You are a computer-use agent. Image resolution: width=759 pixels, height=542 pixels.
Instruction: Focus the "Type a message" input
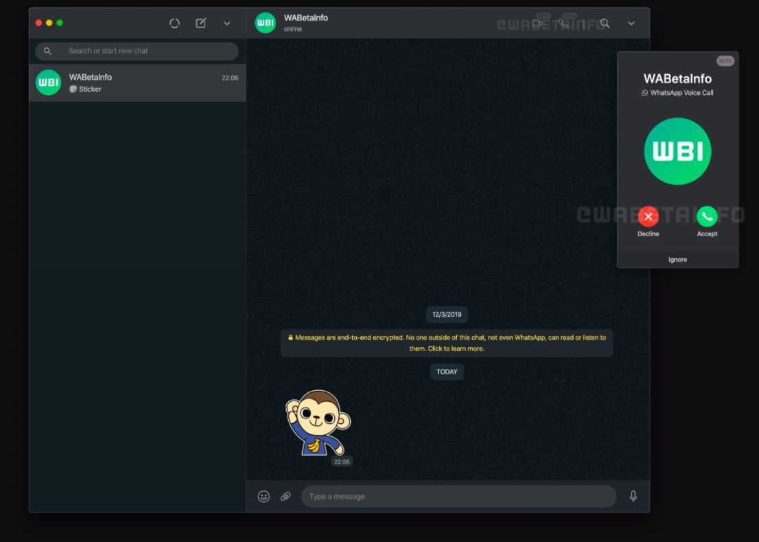458,497
